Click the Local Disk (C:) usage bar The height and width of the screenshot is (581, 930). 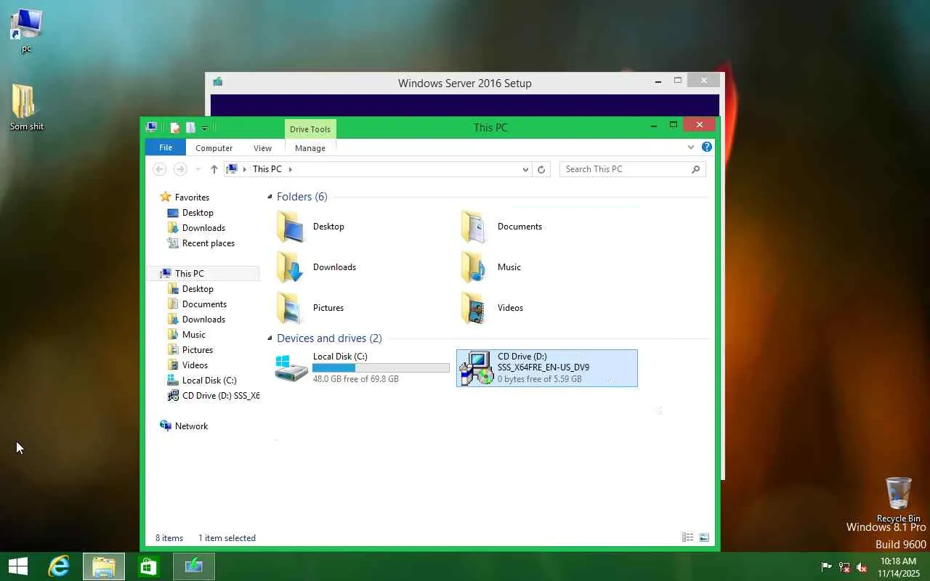(381, 368)
